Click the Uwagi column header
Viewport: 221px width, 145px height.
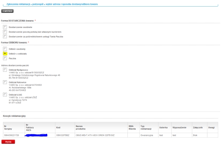[x=213, y=128]
